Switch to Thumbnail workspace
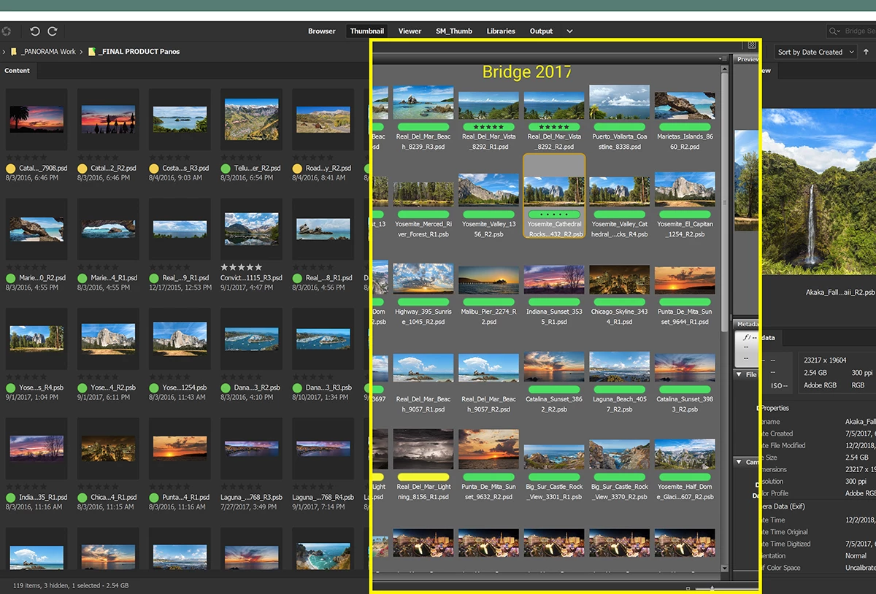Viewport: 876px width, 594px height. pyautogui.click(x=367, y=31)
